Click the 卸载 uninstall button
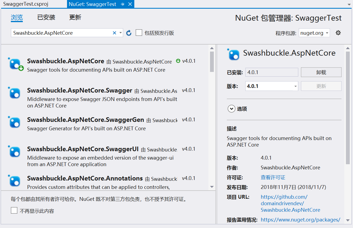The height and width of the screenshot is (228, 353). coord(321,72)
